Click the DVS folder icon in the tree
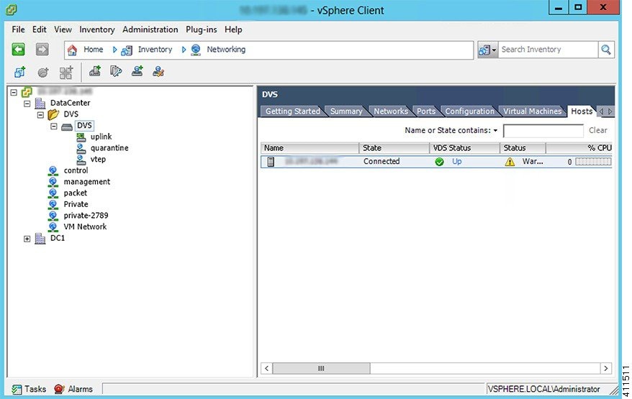This screenshot has width=632, height=399. point(53,115)
